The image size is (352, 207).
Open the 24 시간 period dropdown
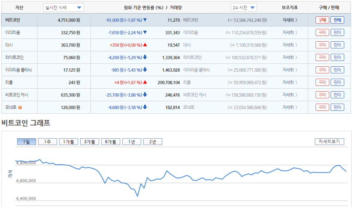244,8
